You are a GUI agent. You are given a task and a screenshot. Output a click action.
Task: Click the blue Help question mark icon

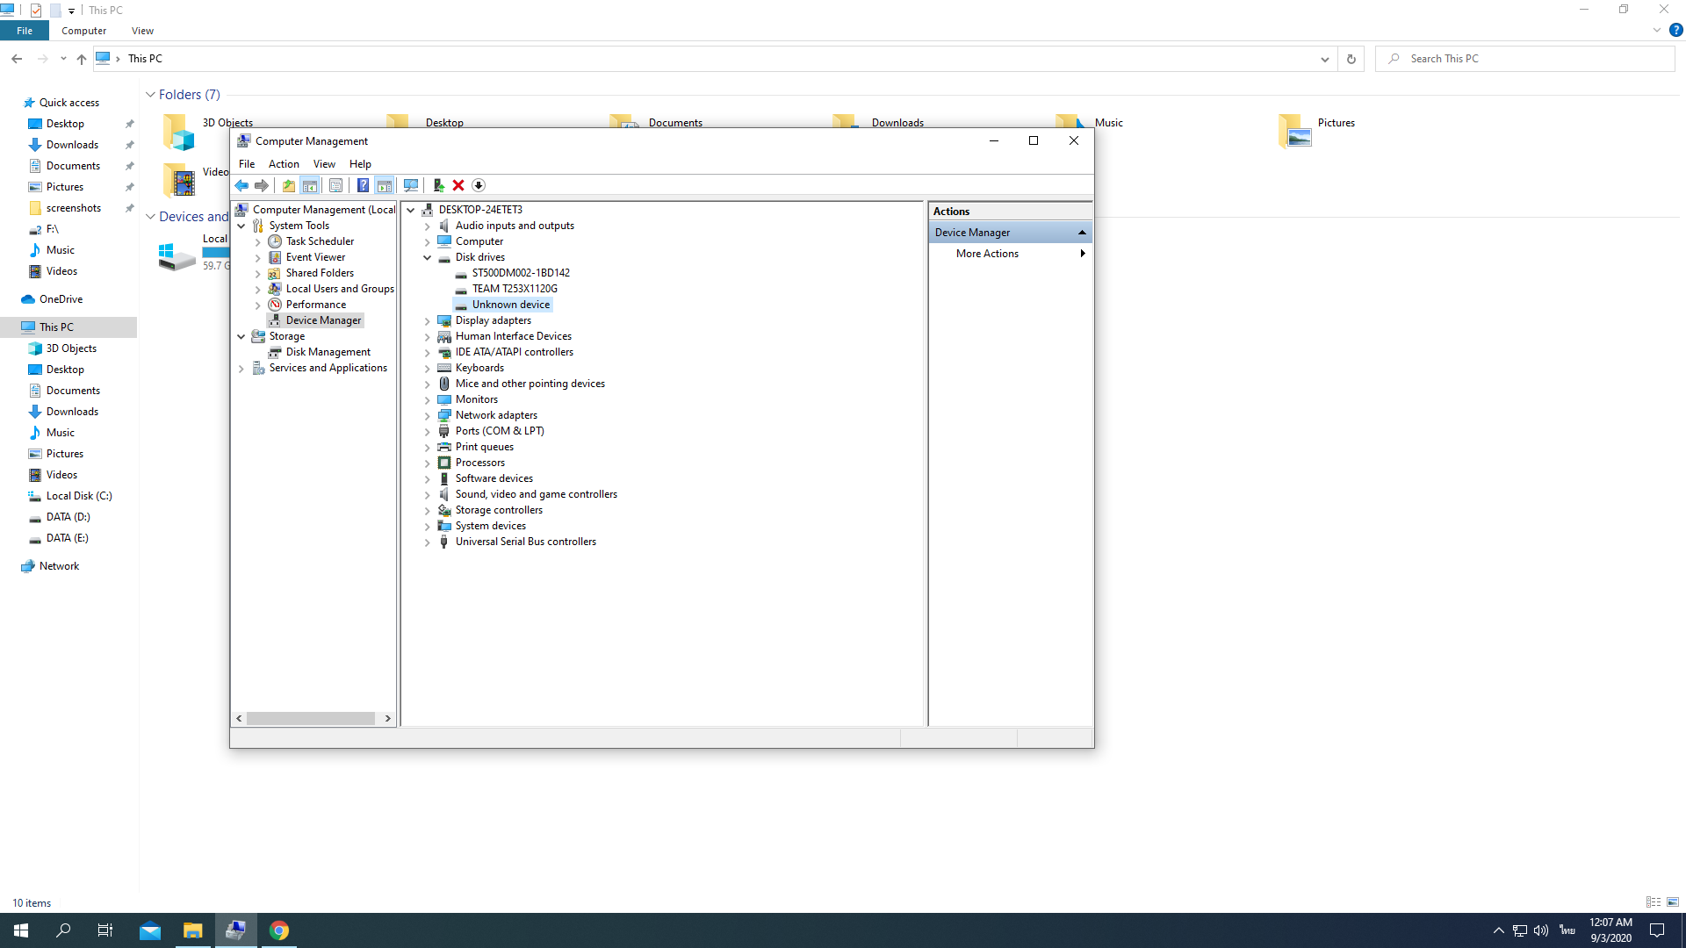click(363, 185)
